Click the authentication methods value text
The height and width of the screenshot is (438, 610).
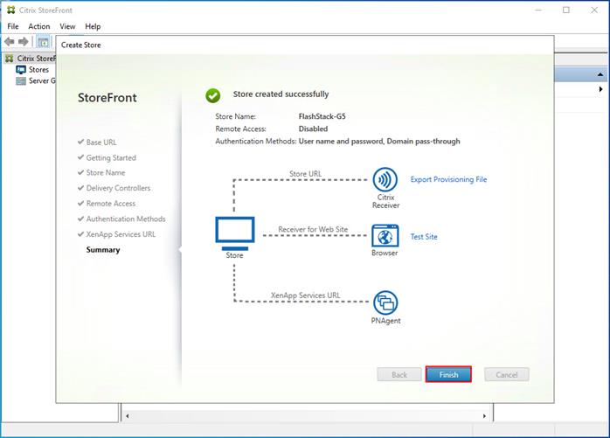click(x=379, y=142)
